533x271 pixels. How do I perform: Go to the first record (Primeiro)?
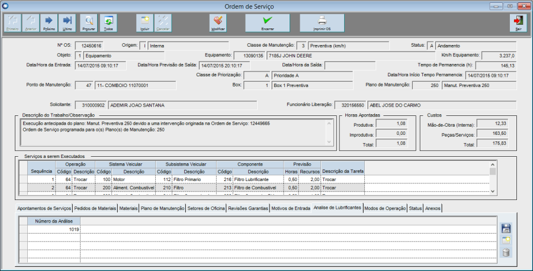click(x=12, y=23)
